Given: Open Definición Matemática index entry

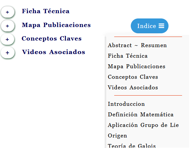Looking at the screenshot, I should (x=141, y=114).
